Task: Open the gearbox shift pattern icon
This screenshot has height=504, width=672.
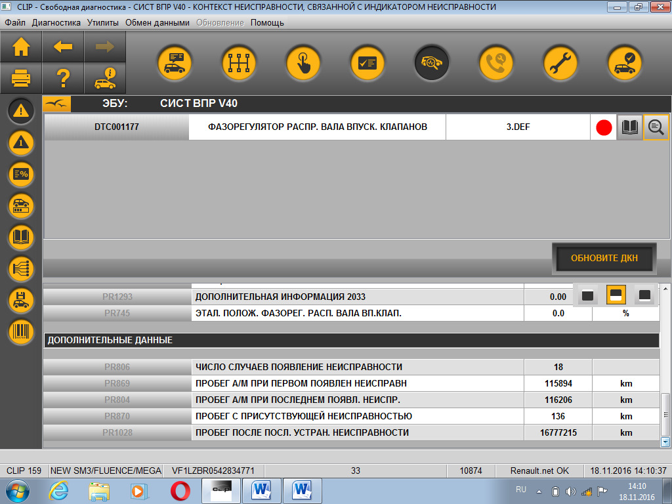Action: pos(239,63)
